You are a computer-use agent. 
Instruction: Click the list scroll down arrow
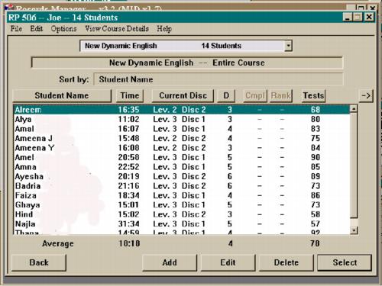354,230
